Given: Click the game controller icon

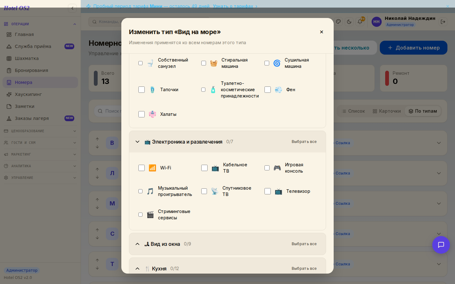Looking at the screenshot, I should pyautogui.click(x=277, y=168).
